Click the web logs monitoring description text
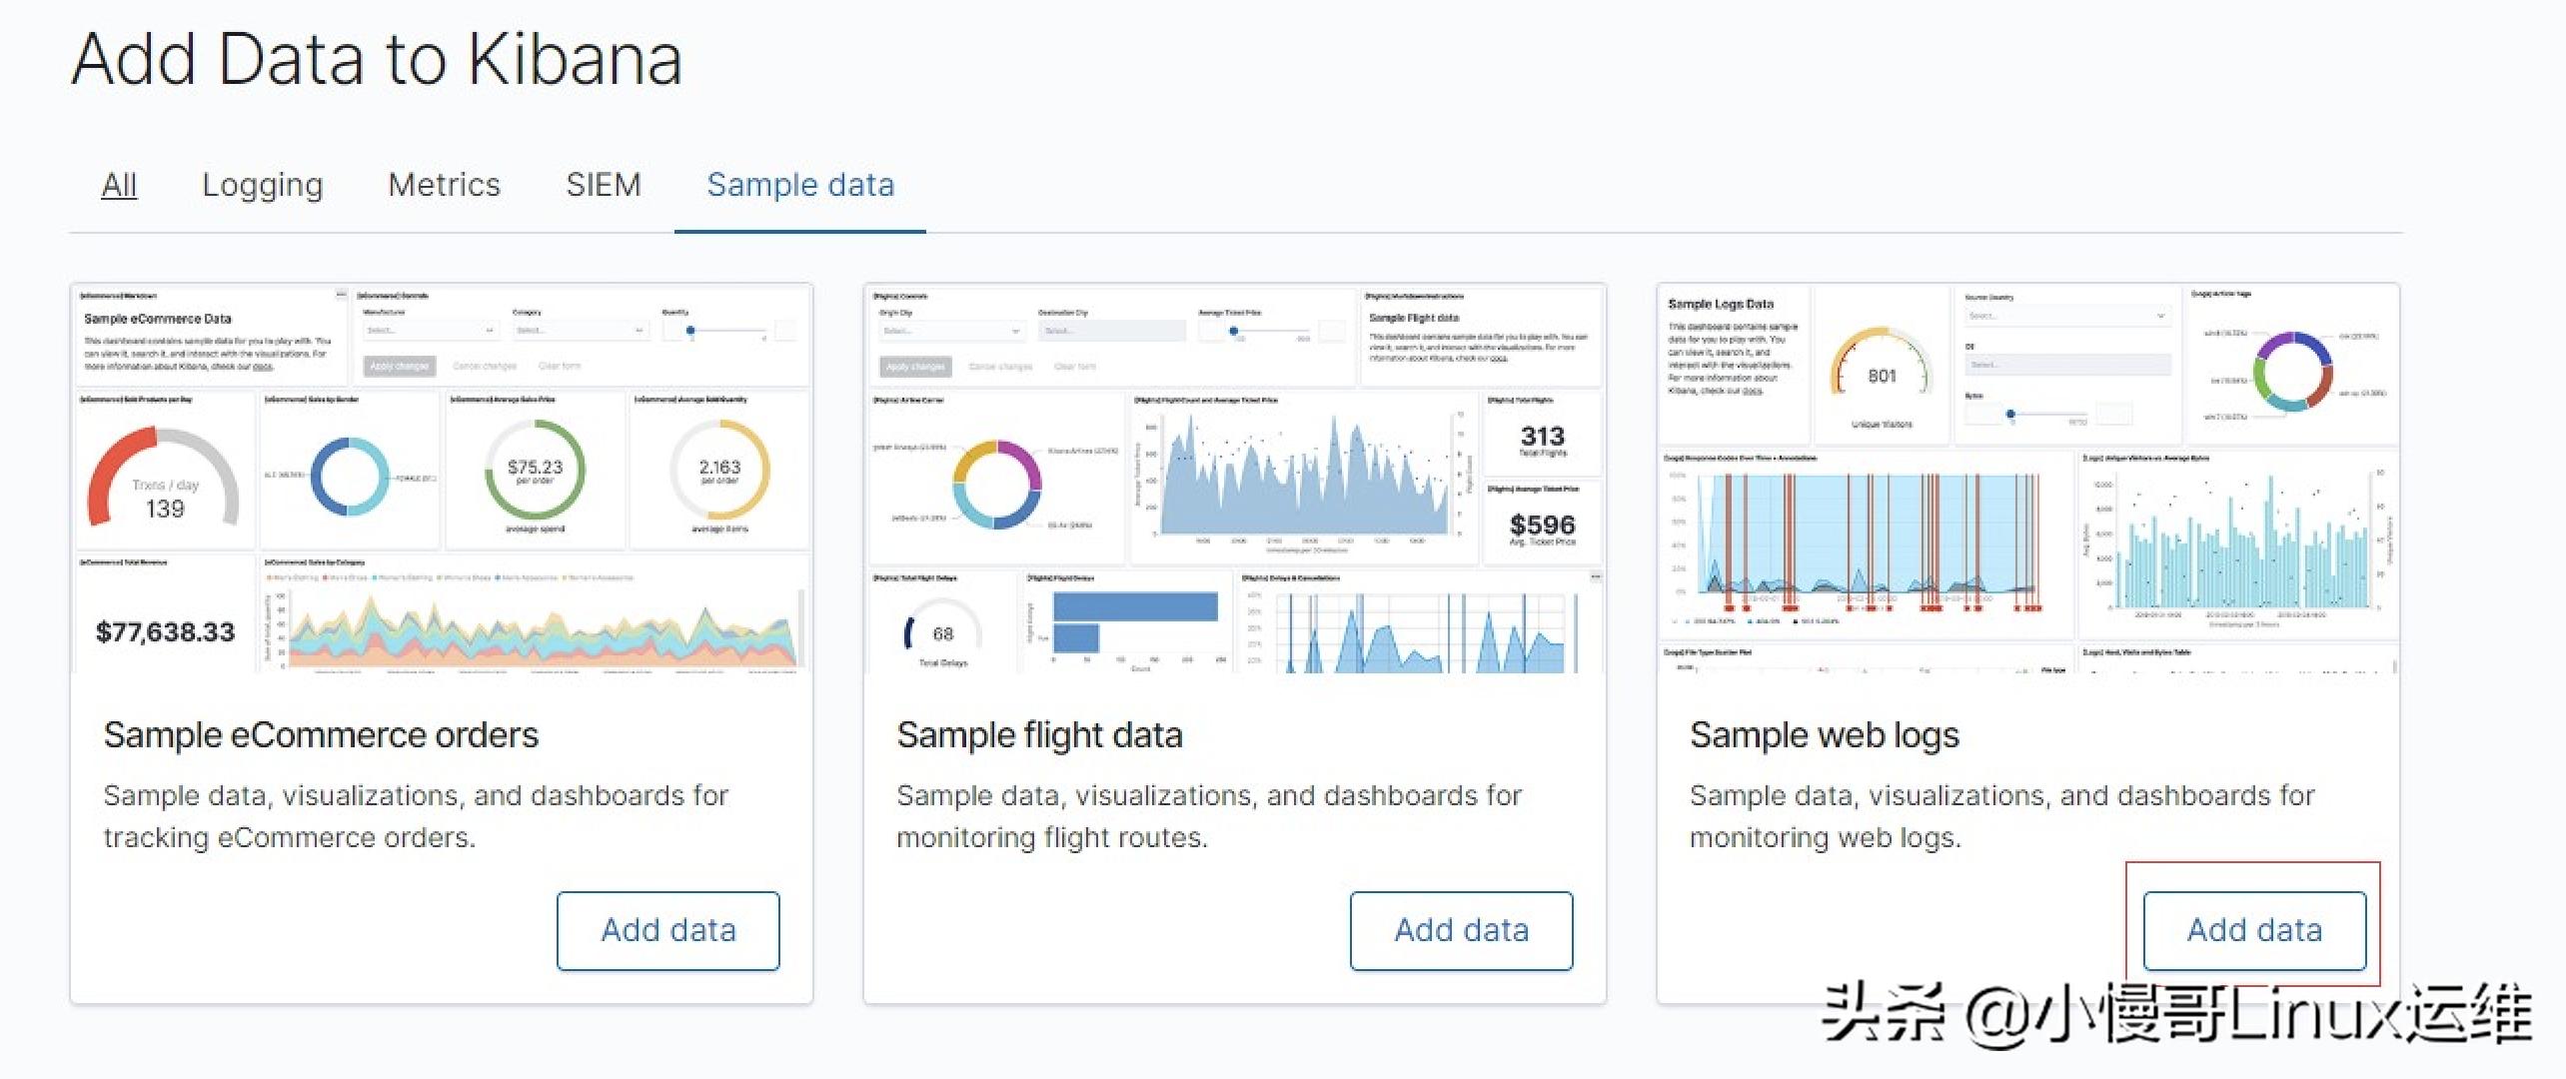The width and height of the screenshot is (2566, 1079). coord(2001,815)
